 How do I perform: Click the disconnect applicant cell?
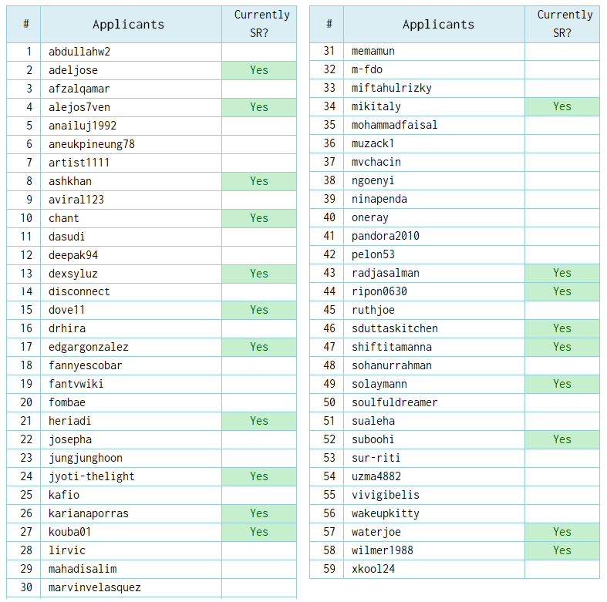[x=131, y=291]
